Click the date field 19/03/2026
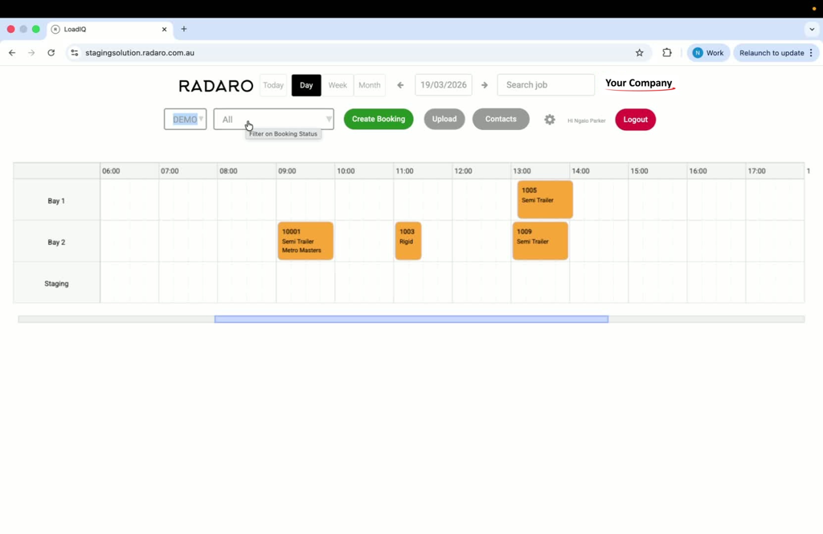 pos(444,85)
